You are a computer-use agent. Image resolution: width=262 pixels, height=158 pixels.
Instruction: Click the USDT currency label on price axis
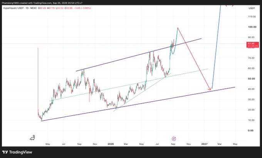[252, 8]
